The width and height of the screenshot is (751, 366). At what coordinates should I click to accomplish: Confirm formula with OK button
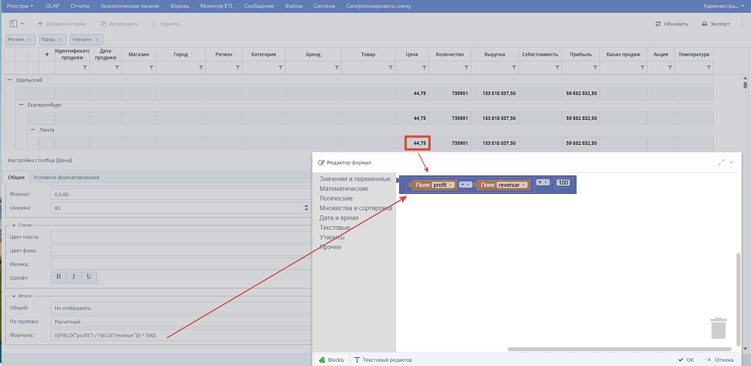point(686,360)
